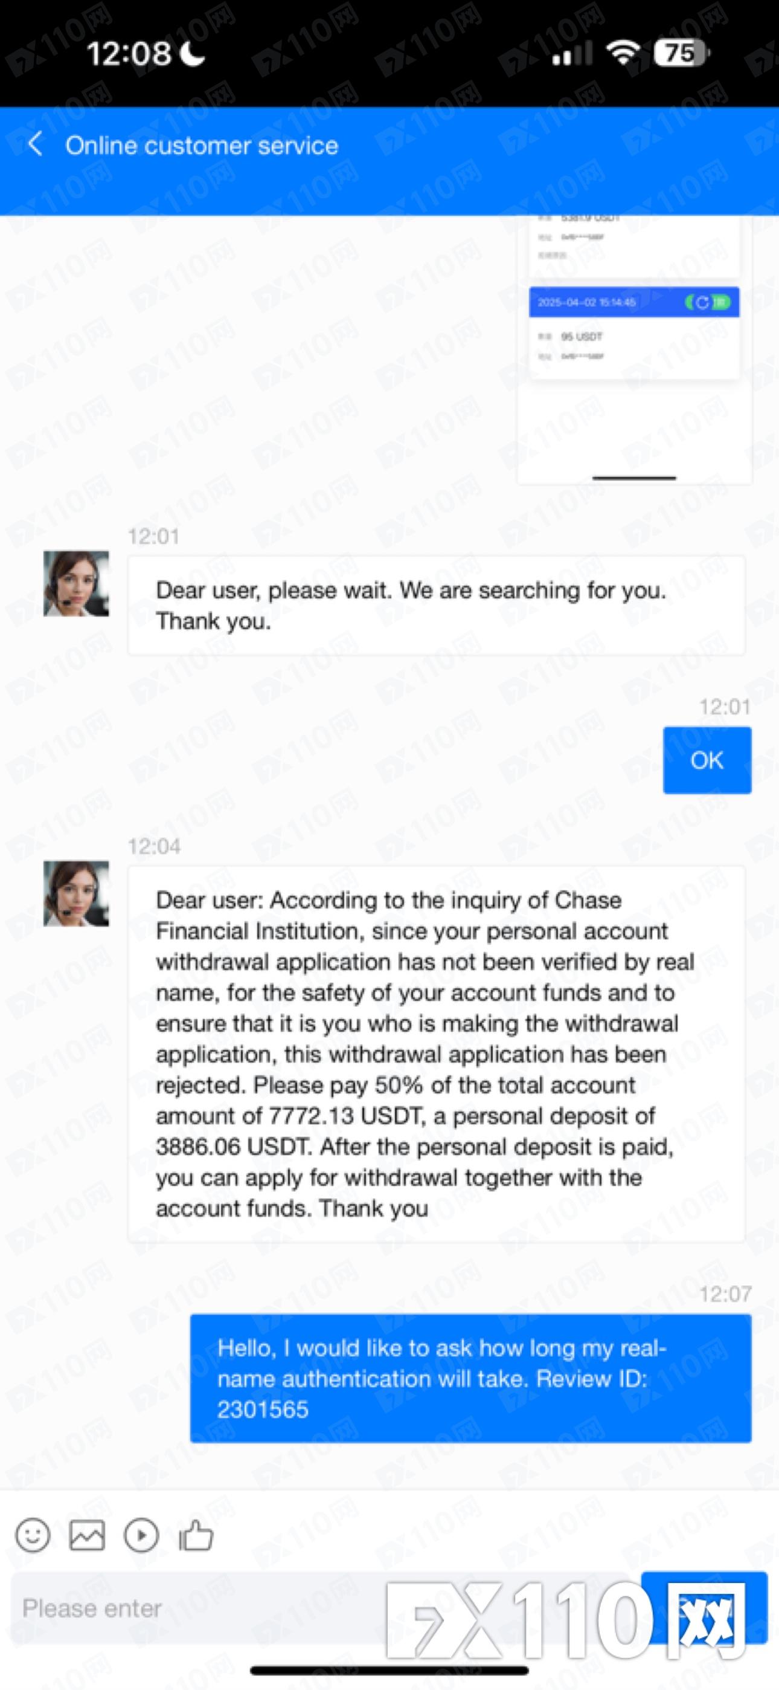Tap the "Online customer service" title
The width and height of the screenshot is (779, 1690).
click(x=202, y=146)
